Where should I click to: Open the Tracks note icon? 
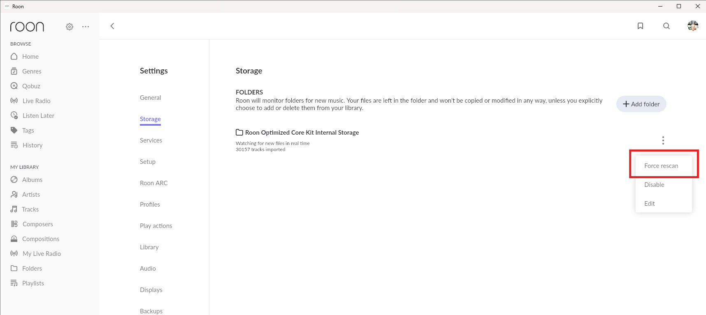point(14,209)
